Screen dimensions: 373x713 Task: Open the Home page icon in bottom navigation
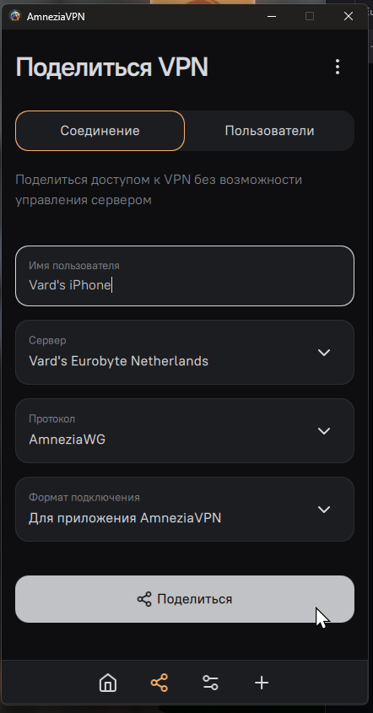pyautogui.click(x=108, y=683)
